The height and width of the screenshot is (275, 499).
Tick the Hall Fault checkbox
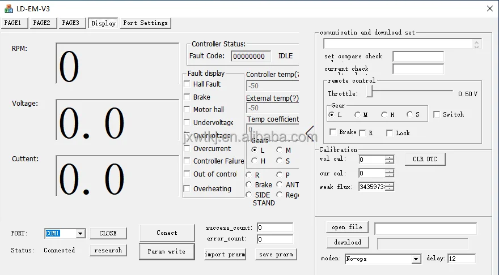click(187, 84)
